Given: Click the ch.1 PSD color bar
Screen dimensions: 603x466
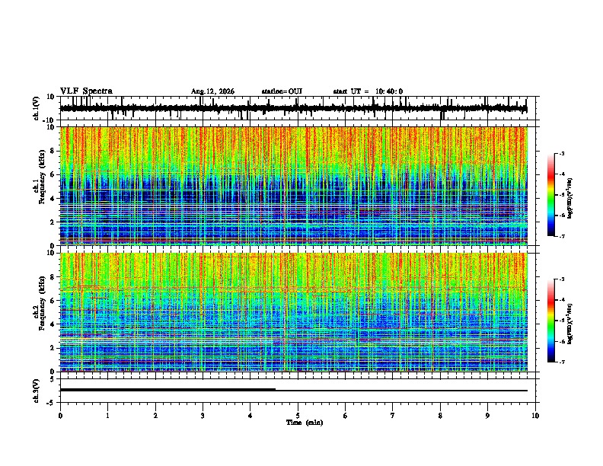Looking at the screenshot, I should tap(551, 195).
